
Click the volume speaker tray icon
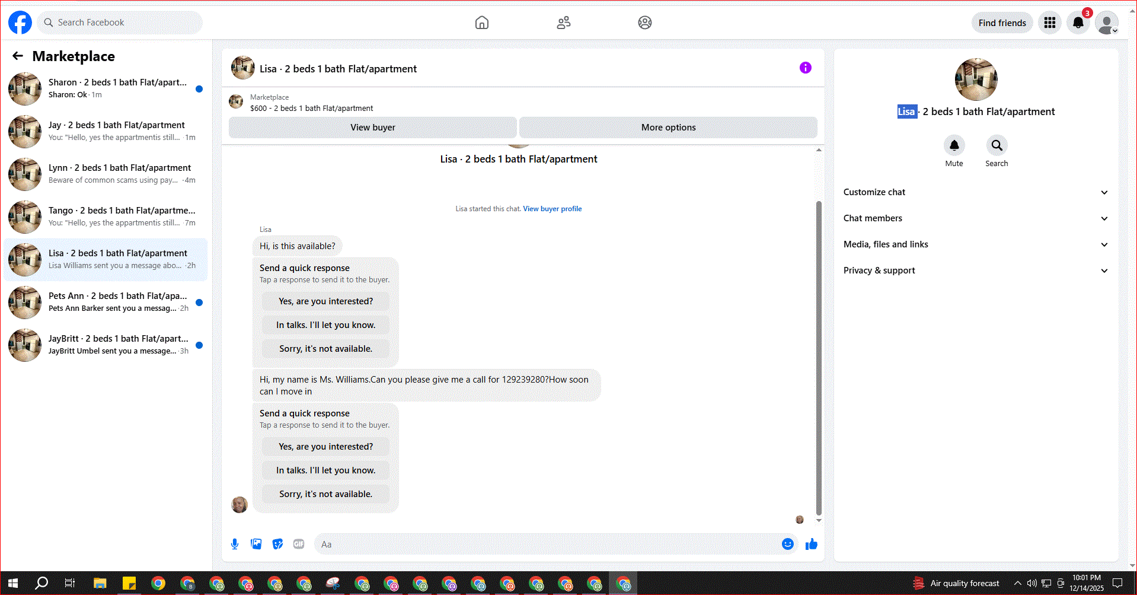[x=1031, y=583]
